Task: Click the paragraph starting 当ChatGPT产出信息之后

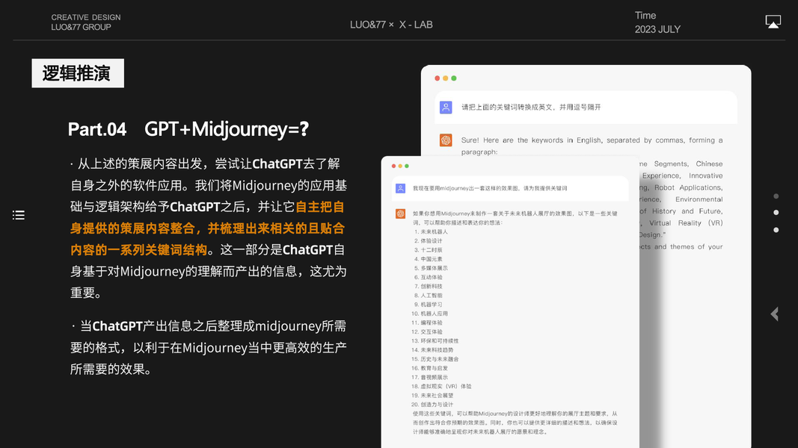Action: [209, 347]
